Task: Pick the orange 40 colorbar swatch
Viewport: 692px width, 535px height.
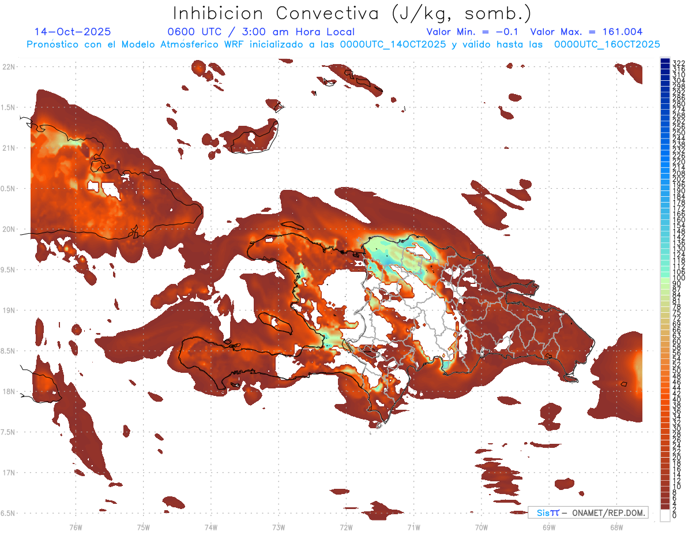Action: [665, 399]
